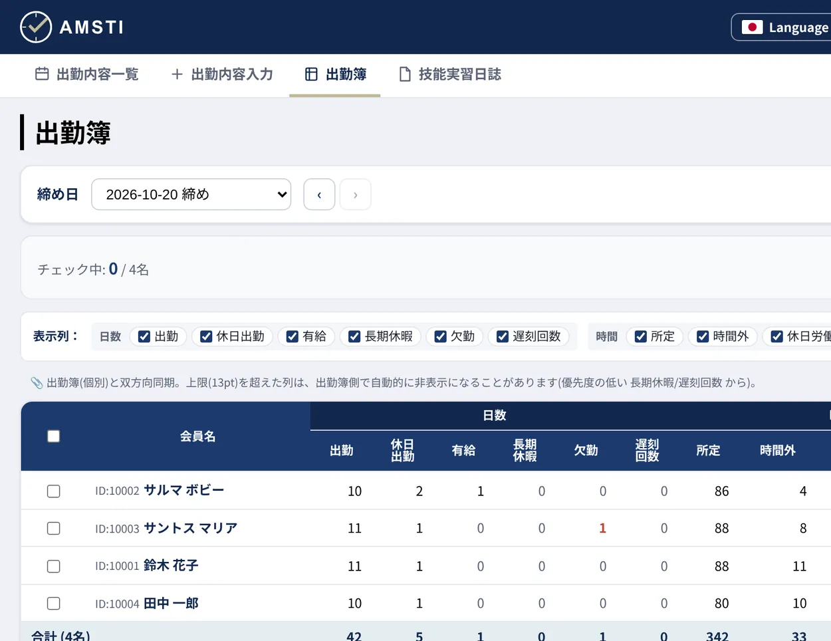The image size is (831, 641).
Task: Disable the 有給 column checkbox
Action: click(292, 336)
